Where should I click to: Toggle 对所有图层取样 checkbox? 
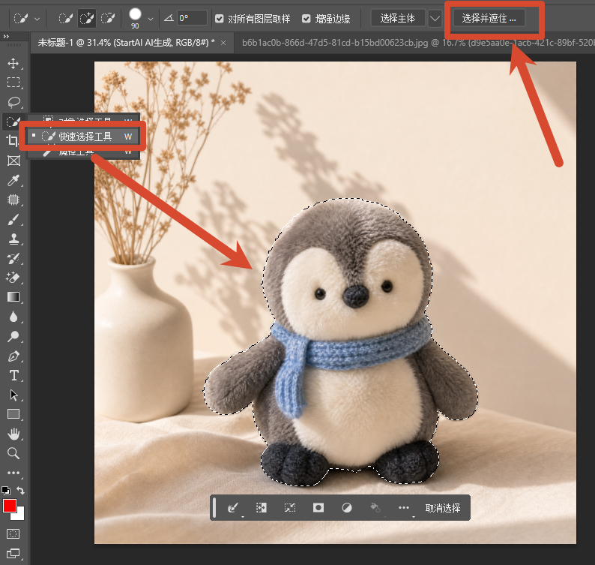click(219, 19)
